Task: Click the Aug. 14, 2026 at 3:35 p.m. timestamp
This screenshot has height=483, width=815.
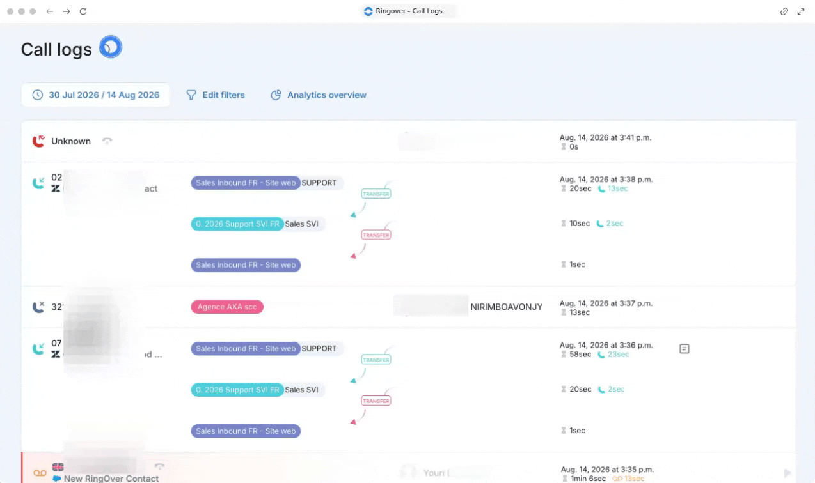Action: tap(606, 470)
